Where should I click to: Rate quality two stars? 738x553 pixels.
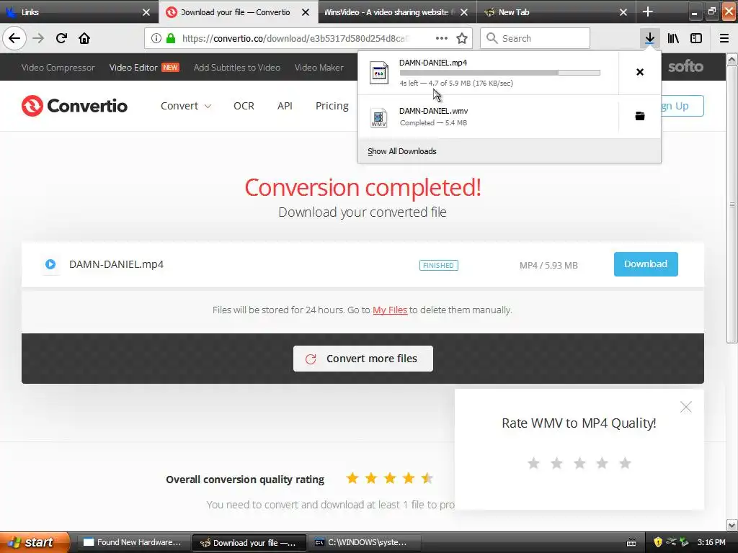(556, 463)
